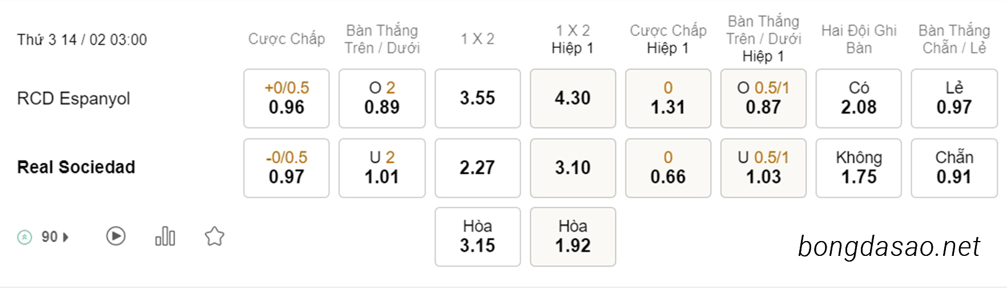The image size is (1007, 289).
Task: Choose both teams to score Có 2.08
Action: pyautogui.click(x=859, y=98)
